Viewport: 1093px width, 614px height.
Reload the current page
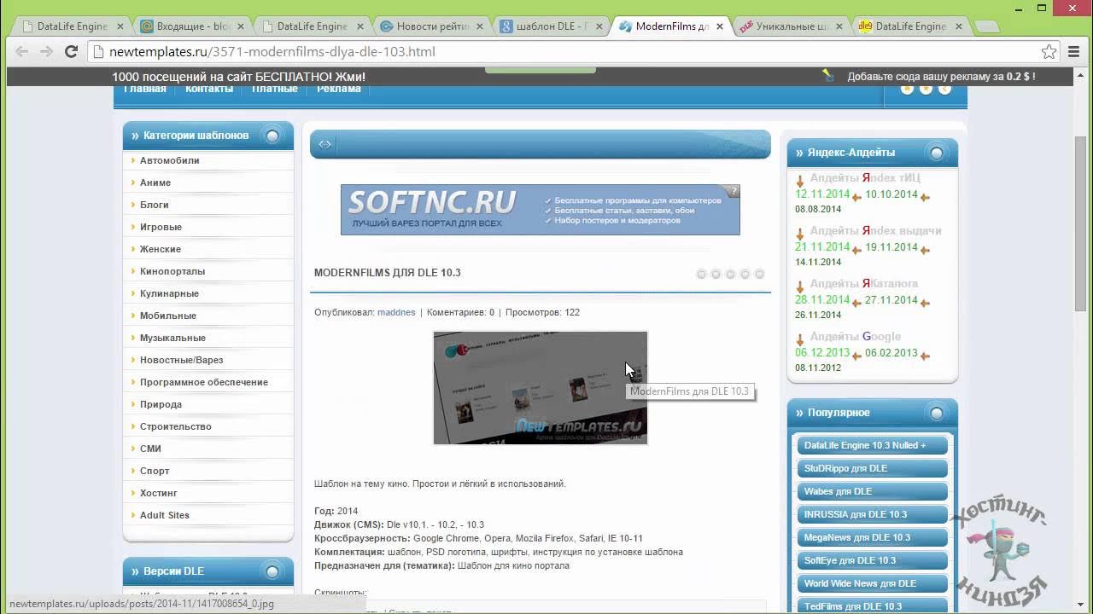[x=72, y=51]
